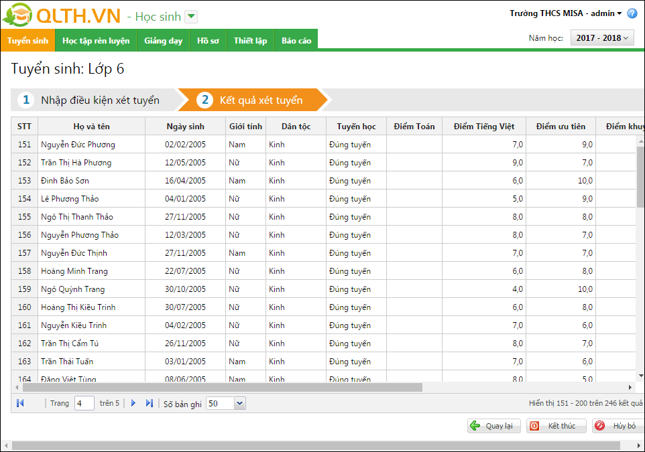This screenshot has height=452, width=645.
Task: Select row Hoàng Minh Trang
Action: [x=324, y=271]
